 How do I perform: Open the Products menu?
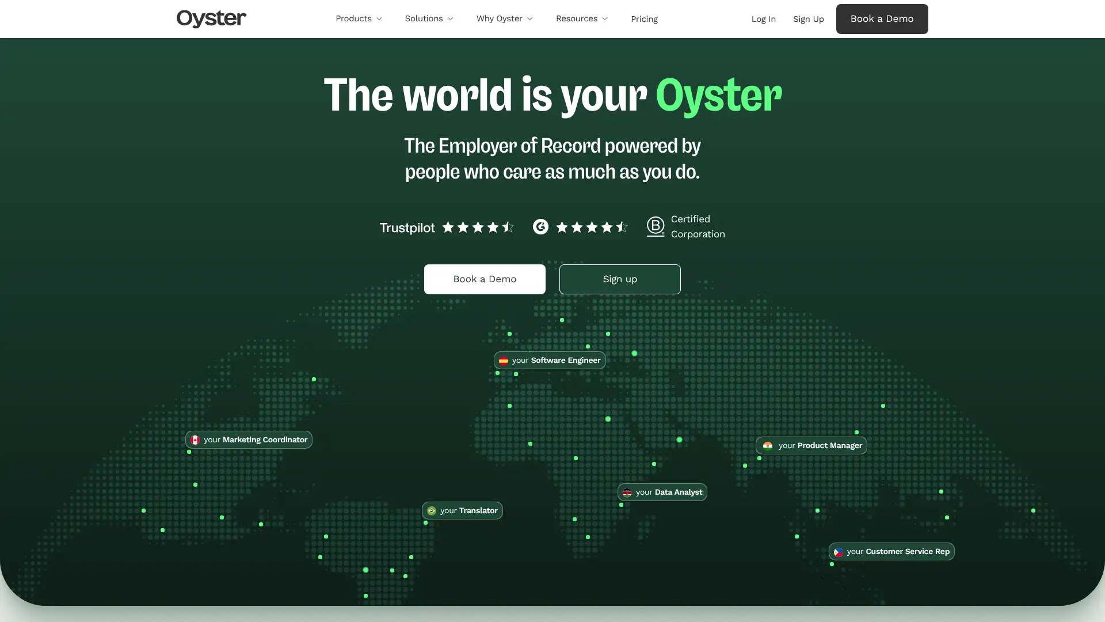click(x=359, y=18)
